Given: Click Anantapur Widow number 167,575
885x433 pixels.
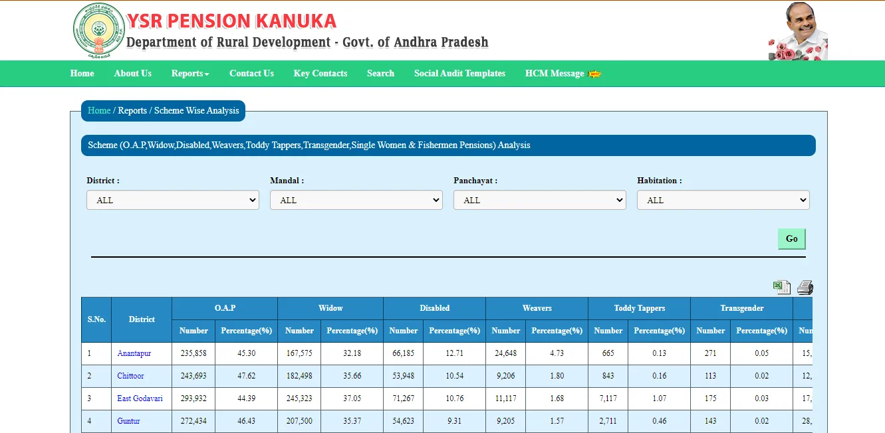Looking at the screenshot, I should click(x=299, y=353).
